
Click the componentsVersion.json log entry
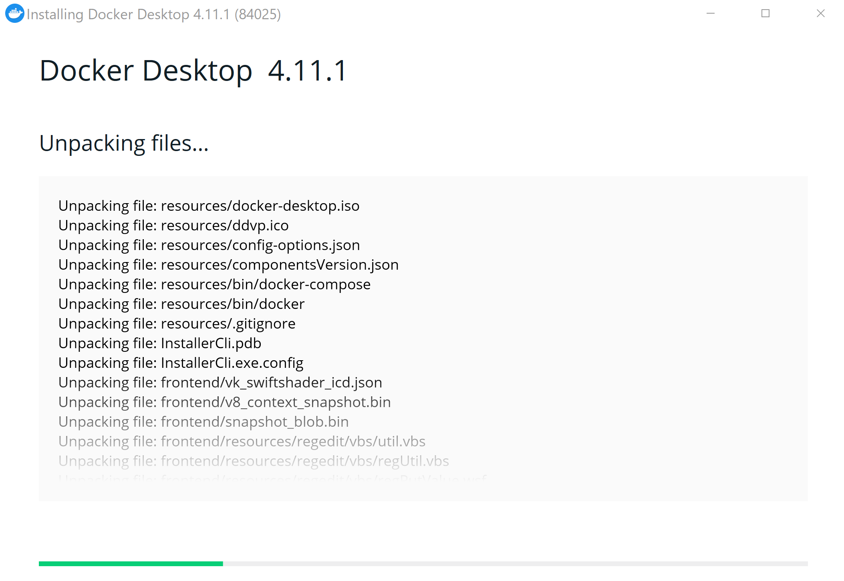tap(228, 265)
